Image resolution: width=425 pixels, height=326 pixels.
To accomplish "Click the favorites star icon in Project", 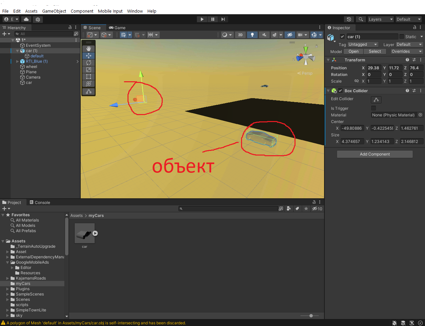I will (306, 209).
